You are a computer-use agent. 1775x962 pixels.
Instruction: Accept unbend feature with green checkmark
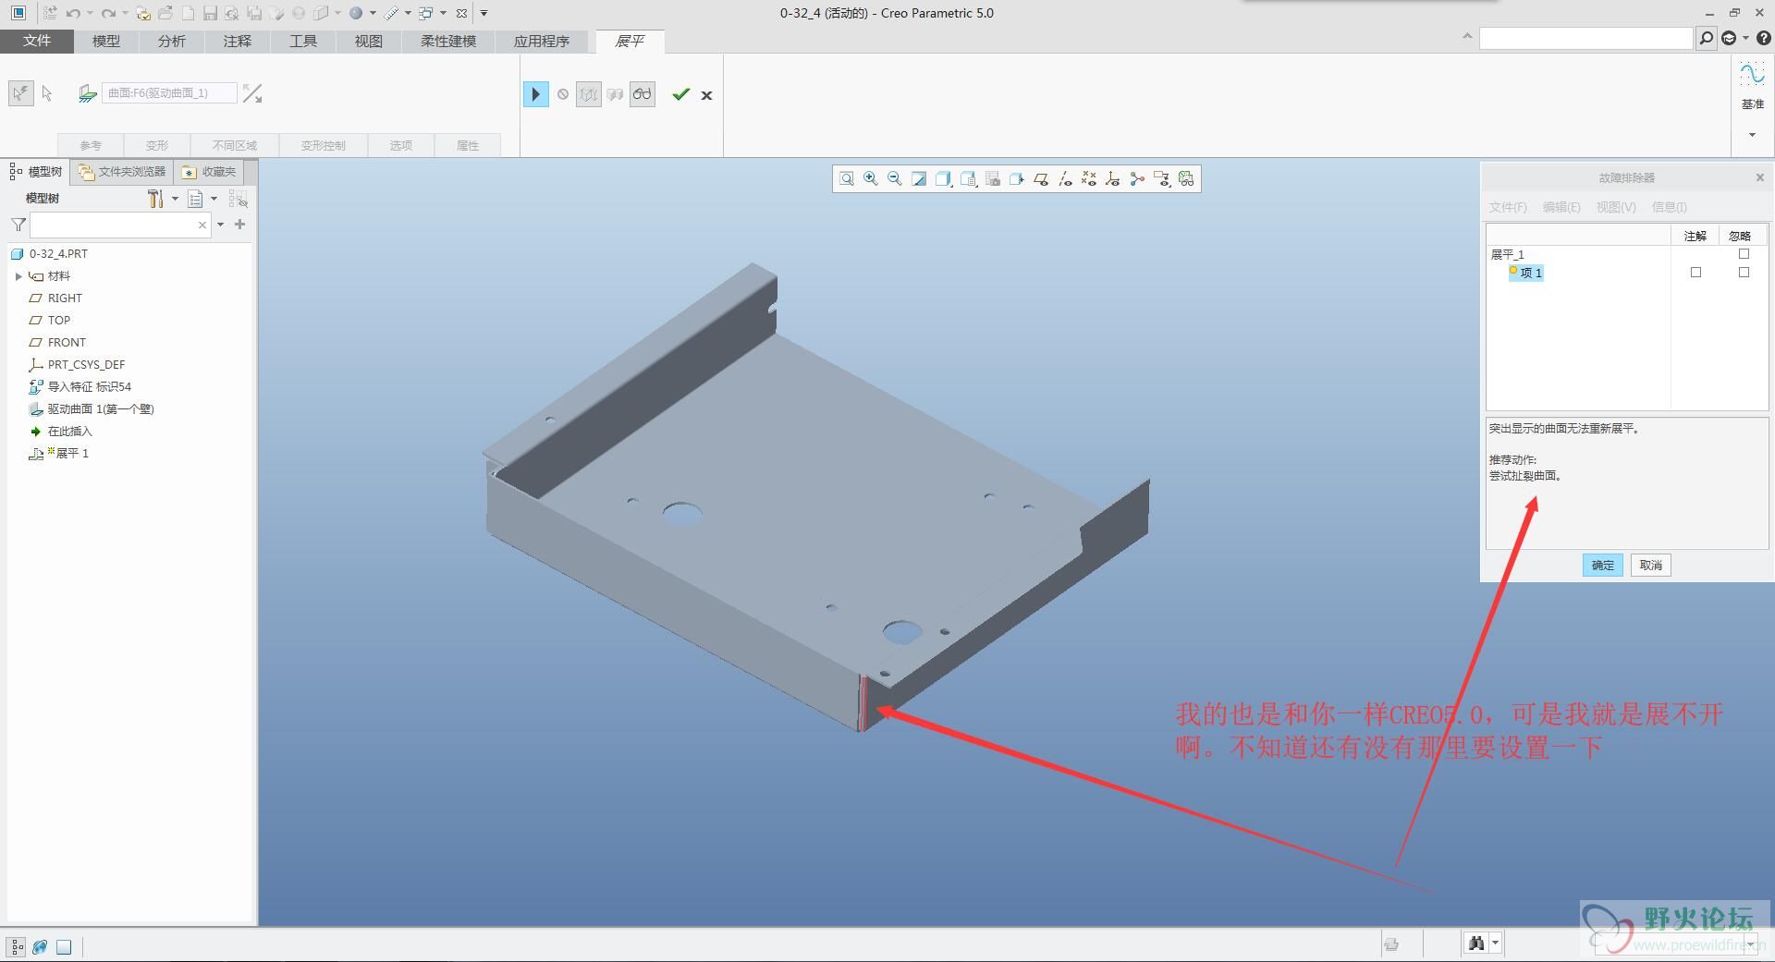(680, 94)
